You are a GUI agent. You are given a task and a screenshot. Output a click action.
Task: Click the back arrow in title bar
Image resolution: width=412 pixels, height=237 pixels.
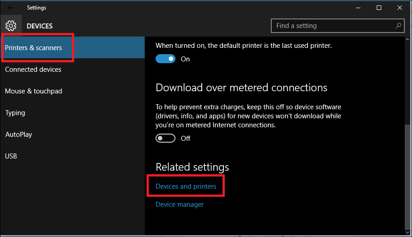(11, 8)
